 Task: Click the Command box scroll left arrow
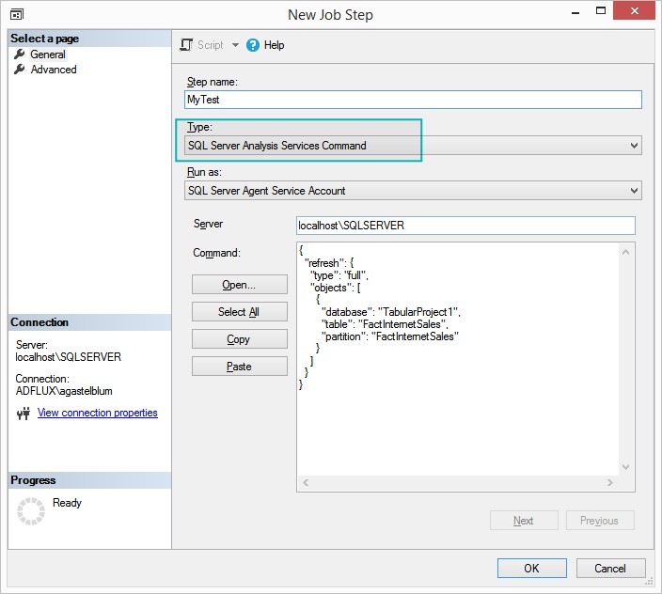[x=306, y=482]
